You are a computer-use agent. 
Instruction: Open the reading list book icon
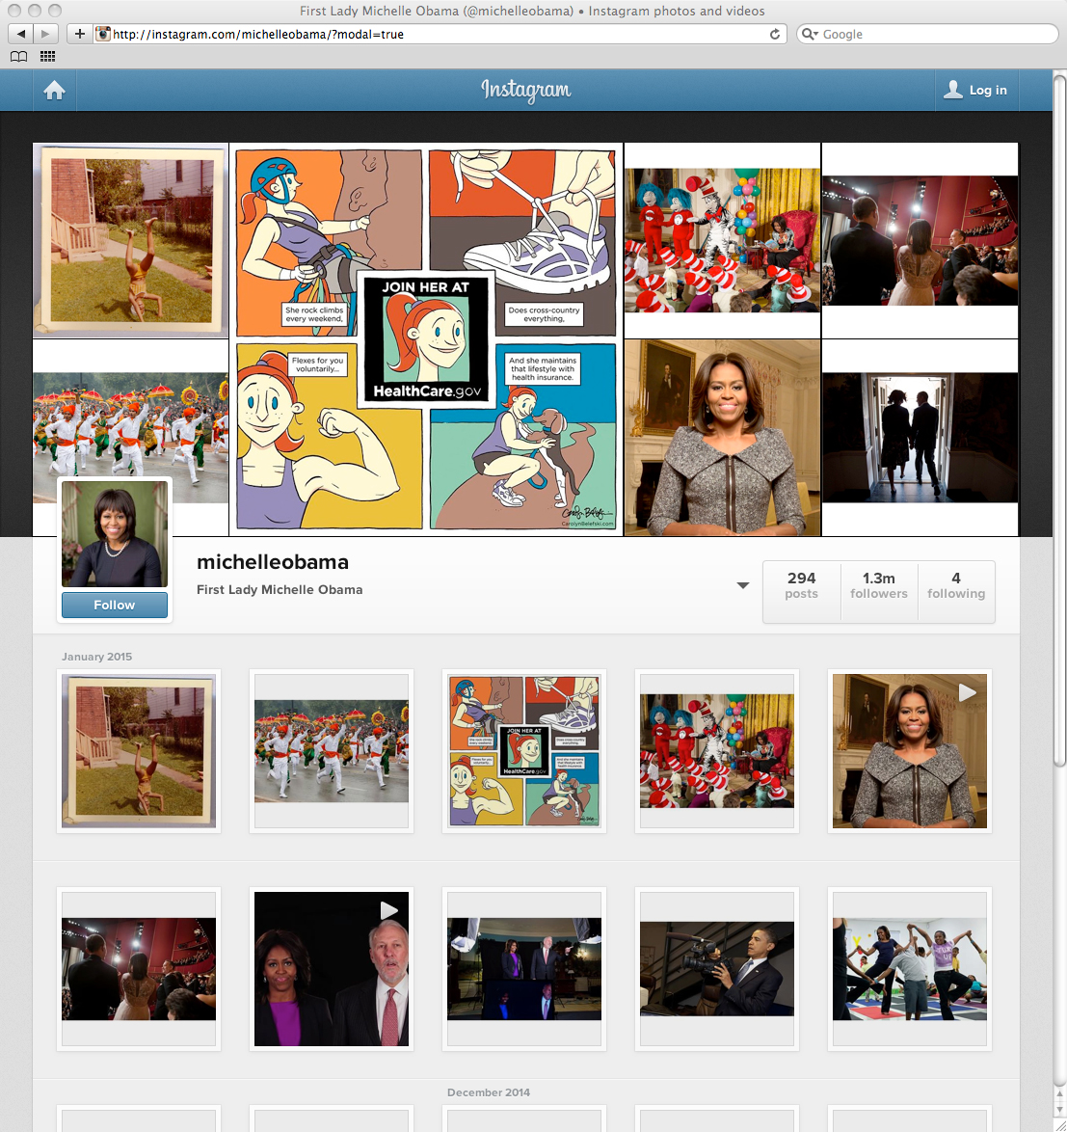[x=18, y=56]
